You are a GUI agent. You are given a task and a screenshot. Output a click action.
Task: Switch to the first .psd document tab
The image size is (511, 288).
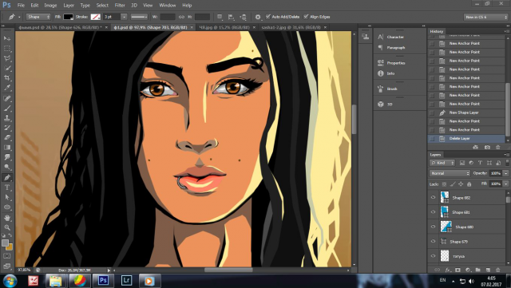pyautogui.click(x=61, y=27)
